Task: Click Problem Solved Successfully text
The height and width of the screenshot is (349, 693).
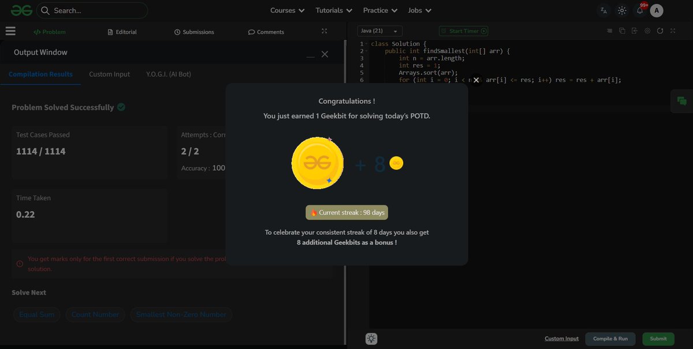Action: coord(63,107)
